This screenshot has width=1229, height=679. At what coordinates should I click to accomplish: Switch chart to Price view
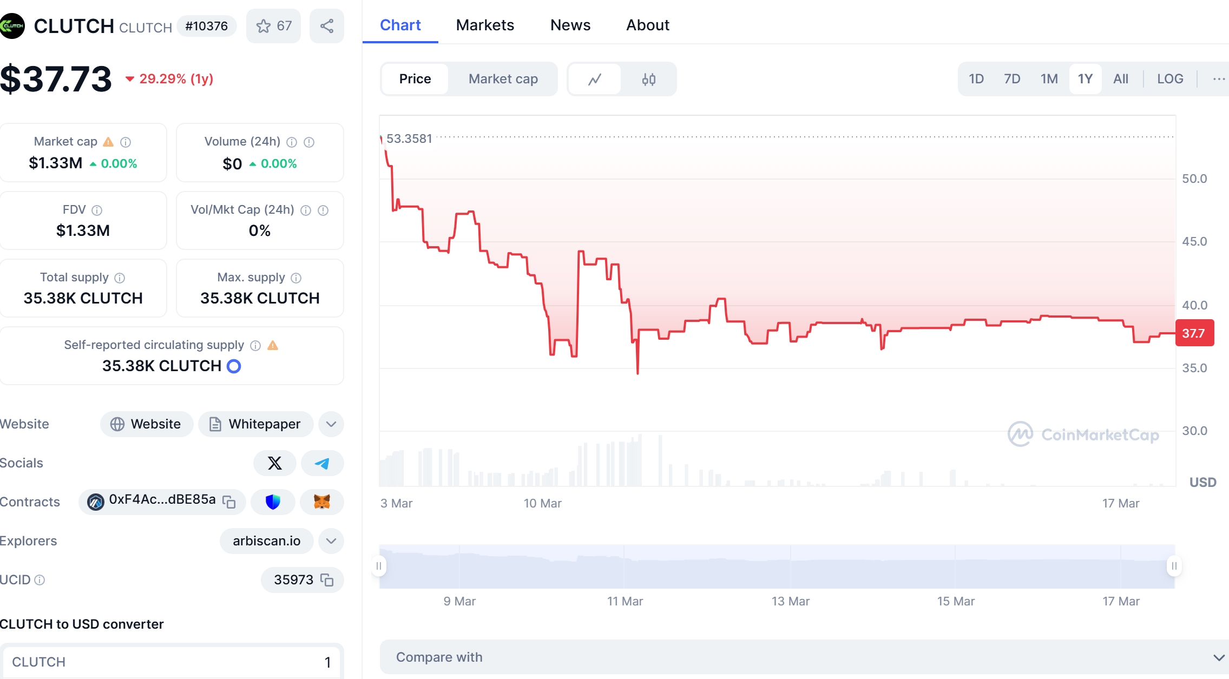[x=415, y=79]
